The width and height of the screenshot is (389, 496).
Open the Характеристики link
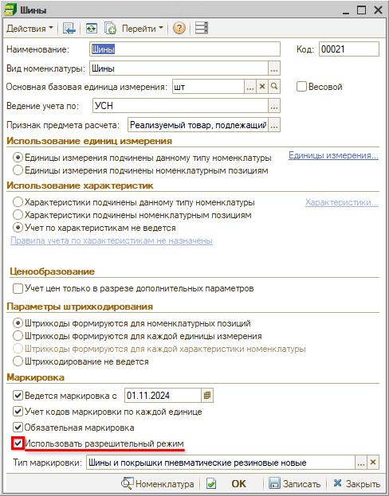click(x=342, y=202)
